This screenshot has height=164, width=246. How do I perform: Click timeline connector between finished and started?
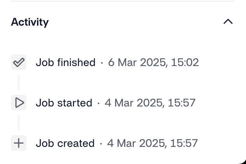tap(19, 82)
